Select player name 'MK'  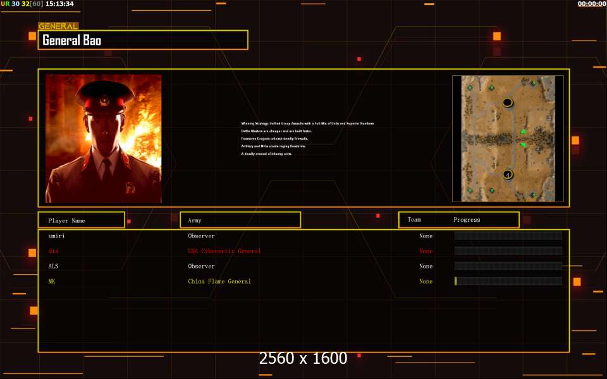52,281
